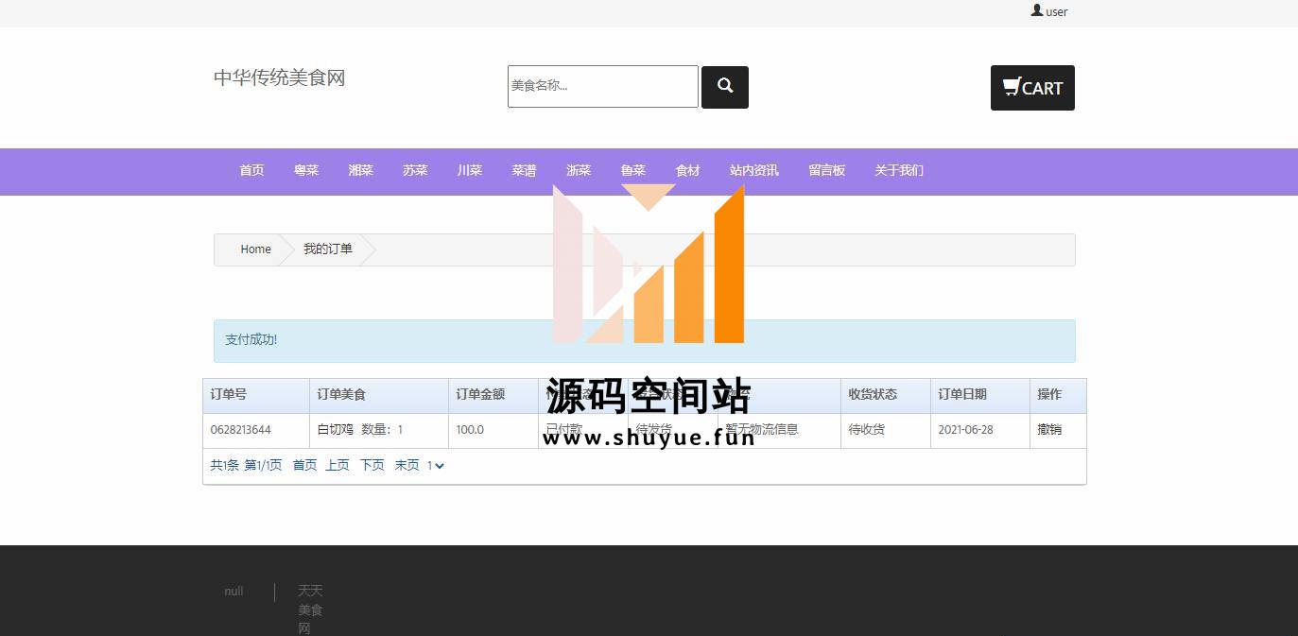Open the 关于我们 page

pyautogui.click(x=899, y=170)
